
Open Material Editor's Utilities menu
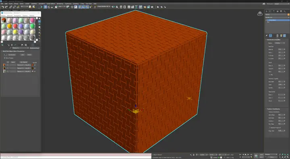(x=32, y=16)
